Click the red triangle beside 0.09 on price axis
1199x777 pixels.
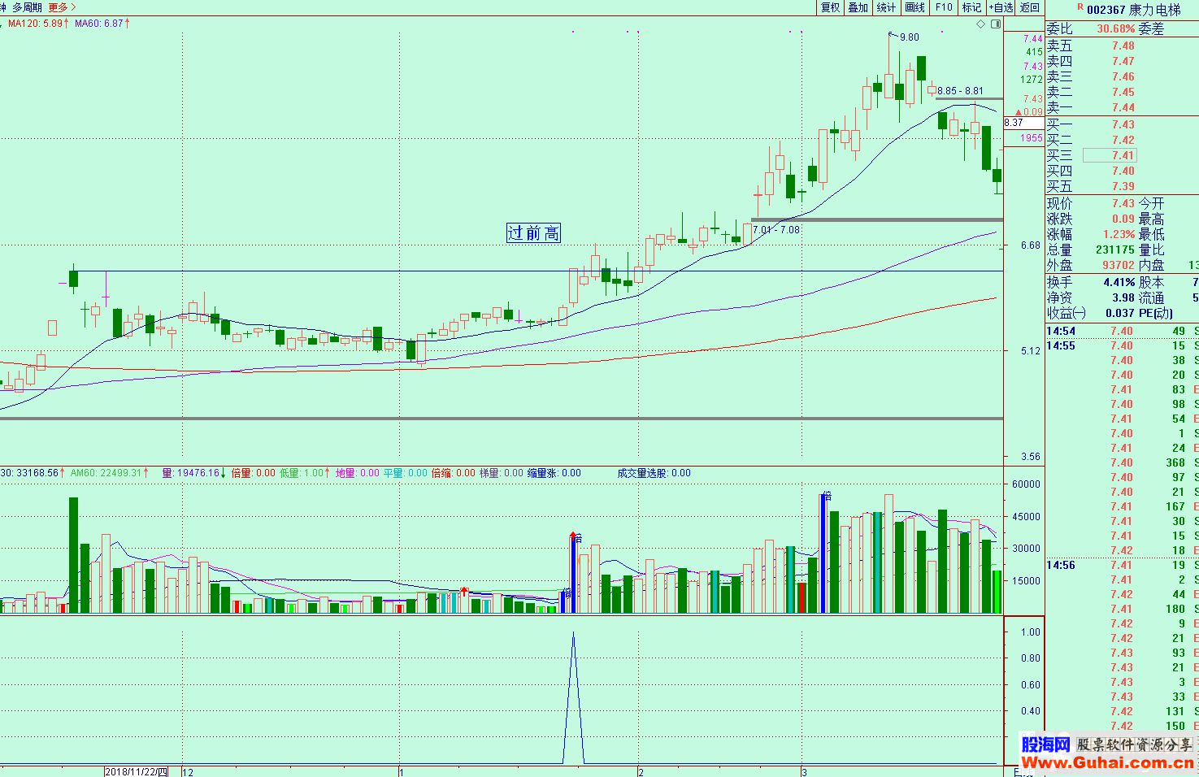(1018, 112)
